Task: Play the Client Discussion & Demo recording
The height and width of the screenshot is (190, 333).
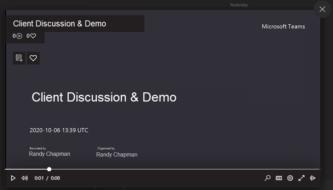Action: click(13, 178)
